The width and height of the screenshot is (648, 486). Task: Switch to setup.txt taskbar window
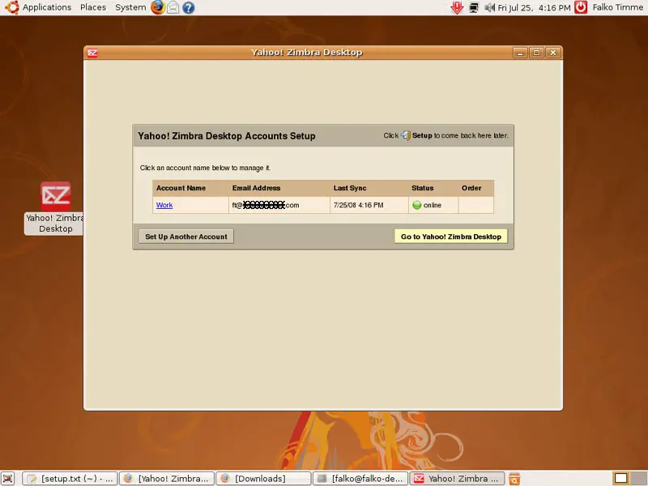click(x=70, y=479)
